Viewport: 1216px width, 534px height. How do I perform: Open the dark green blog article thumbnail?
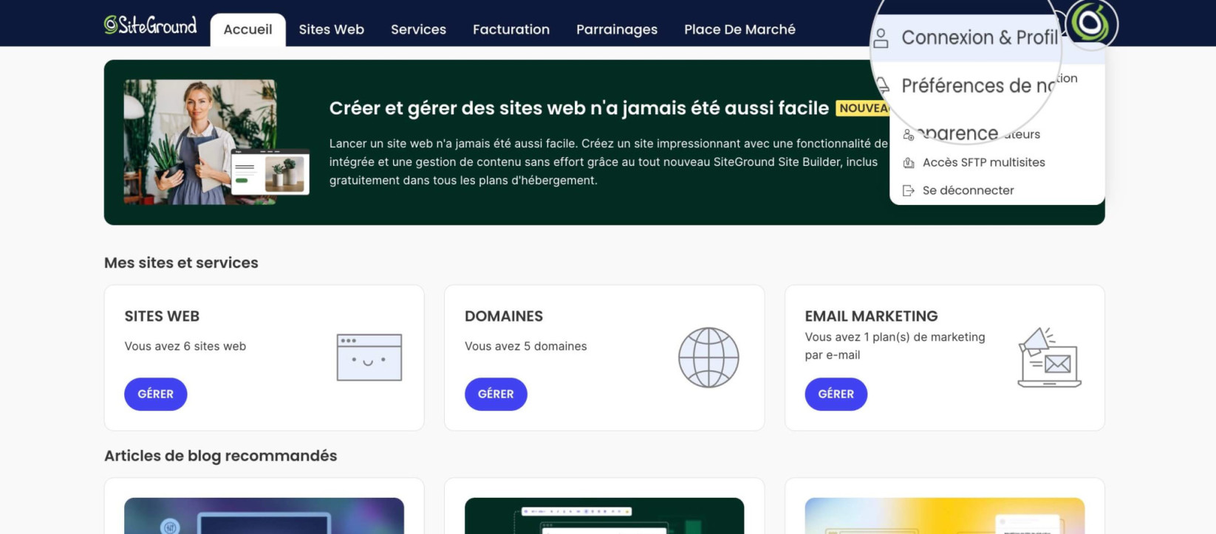pyautogui.click(x=604, y=516)
